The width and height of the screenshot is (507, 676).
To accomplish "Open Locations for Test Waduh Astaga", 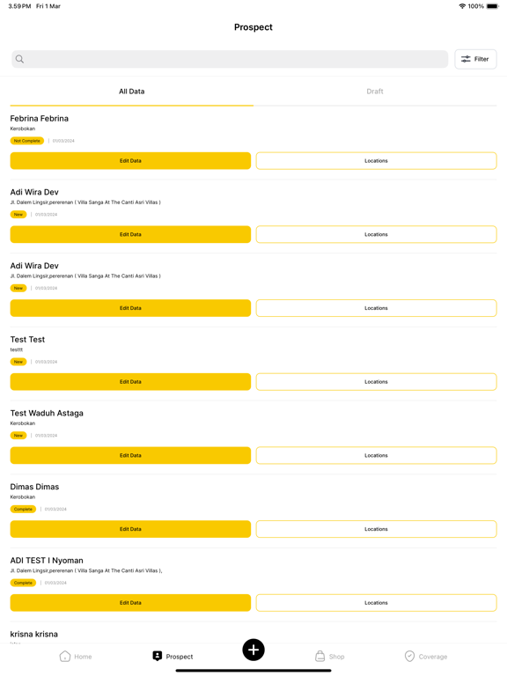I will [377, 456].
